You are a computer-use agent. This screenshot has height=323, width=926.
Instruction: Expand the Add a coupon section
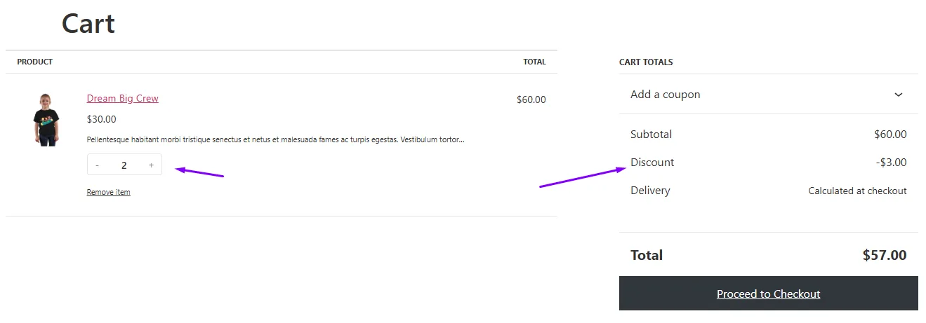point(666,95)
